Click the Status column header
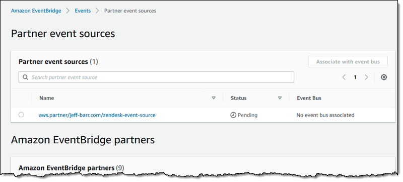 [x=238, y=98]
